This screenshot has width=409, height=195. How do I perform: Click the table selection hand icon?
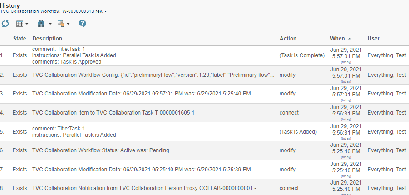point(61,23)
